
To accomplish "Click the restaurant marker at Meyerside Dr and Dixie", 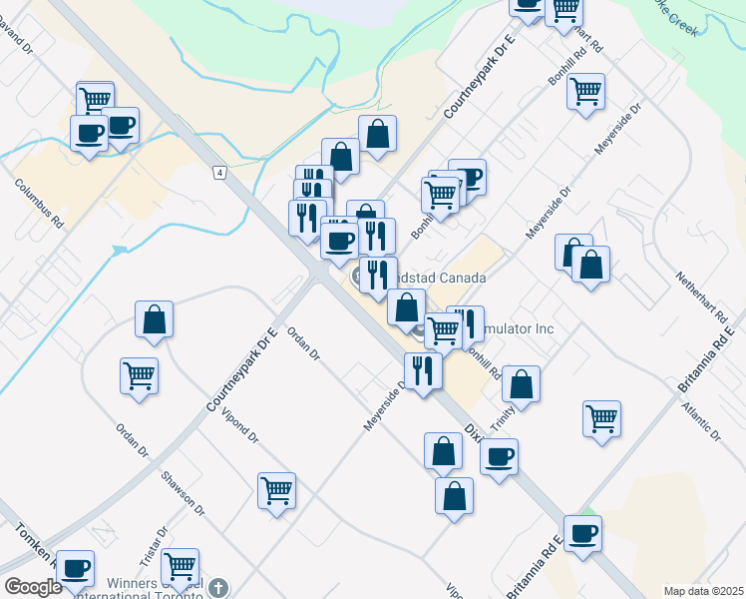I will coord(423,371).
